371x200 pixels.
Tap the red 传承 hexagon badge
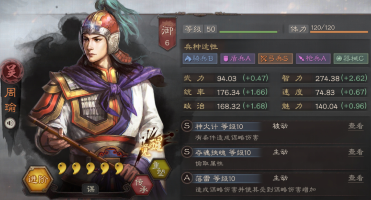click(x=142, y=185)
